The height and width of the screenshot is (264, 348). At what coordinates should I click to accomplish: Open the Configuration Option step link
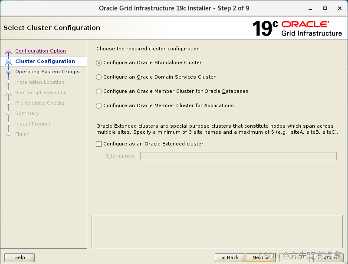(41, 51)
